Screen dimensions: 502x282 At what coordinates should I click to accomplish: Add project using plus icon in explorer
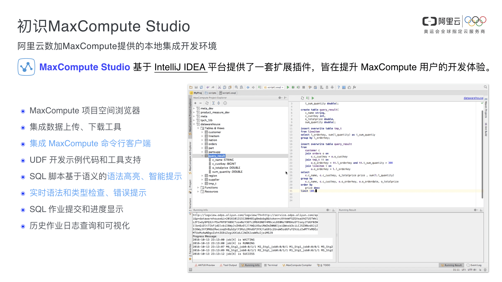coord(195,103)
